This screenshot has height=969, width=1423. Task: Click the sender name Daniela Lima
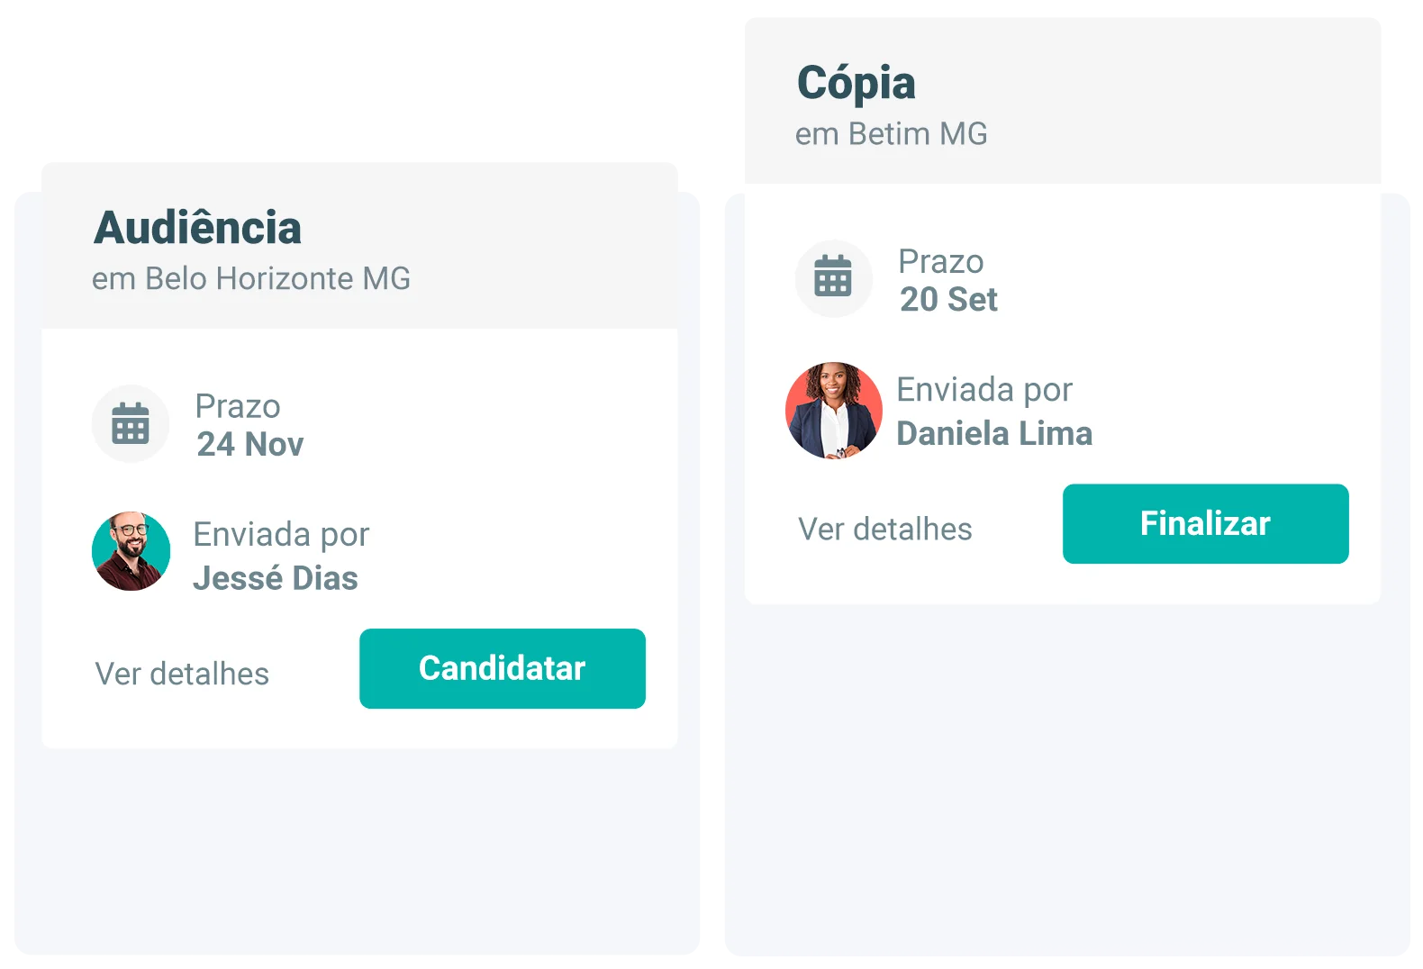coord(994,434)
